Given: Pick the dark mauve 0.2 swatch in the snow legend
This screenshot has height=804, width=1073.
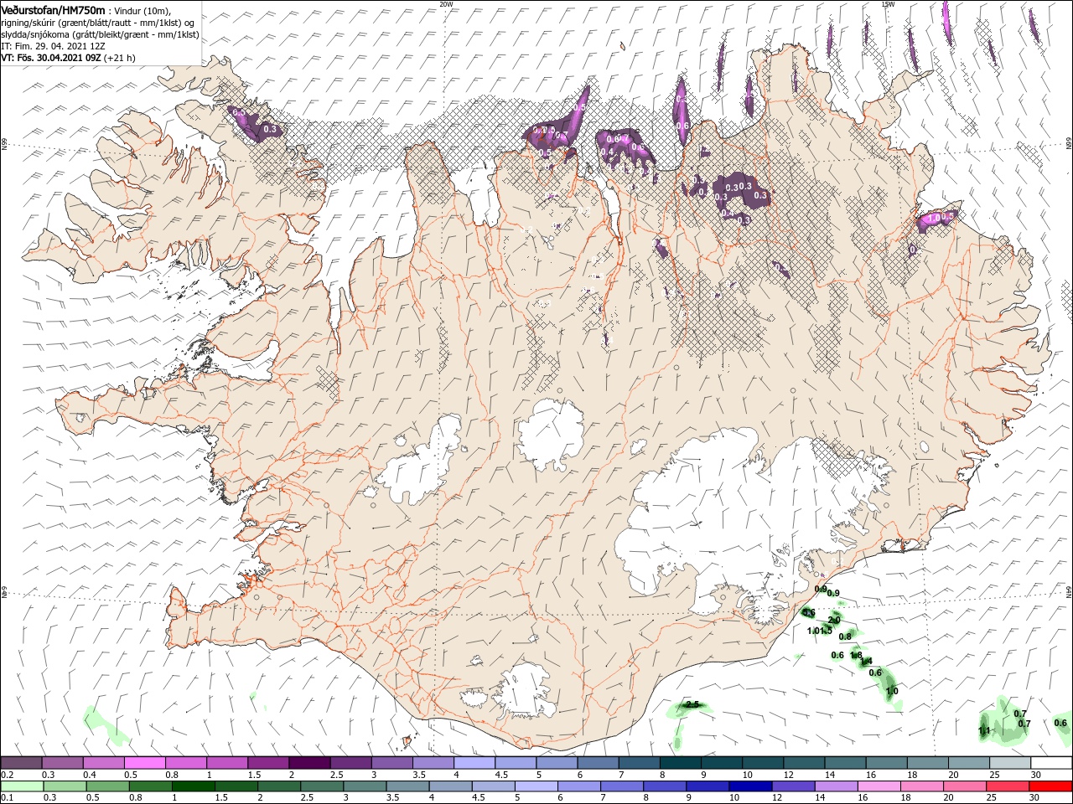Looking at the screenshot, I should point(21,763).
